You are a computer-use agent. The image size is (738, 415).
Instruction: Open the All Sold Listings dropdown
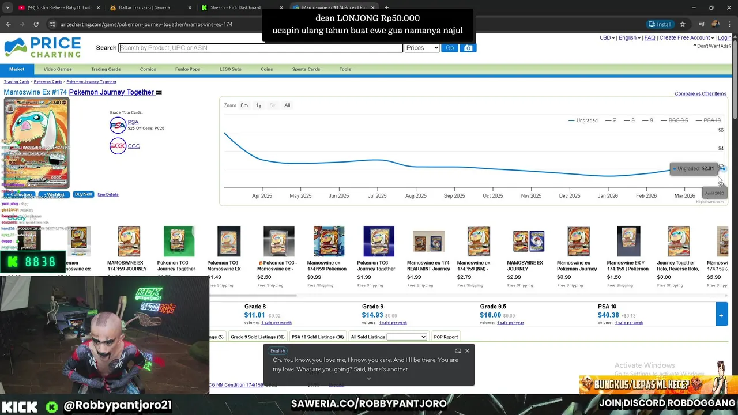coord(406,337)
